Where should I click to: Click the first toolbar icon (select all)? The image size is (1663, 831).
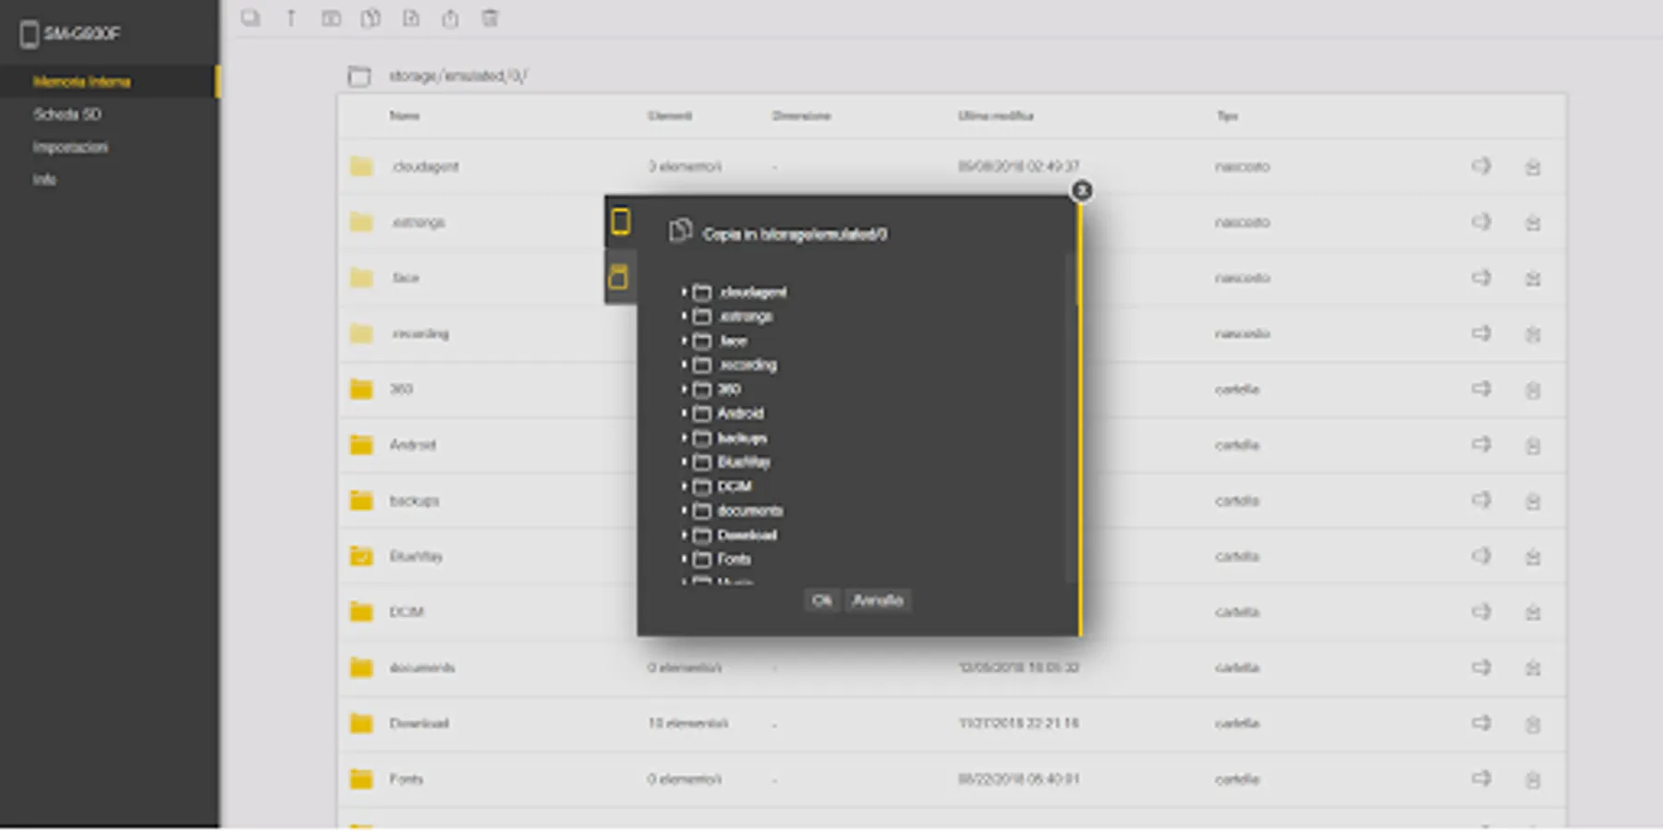(250, 18)
